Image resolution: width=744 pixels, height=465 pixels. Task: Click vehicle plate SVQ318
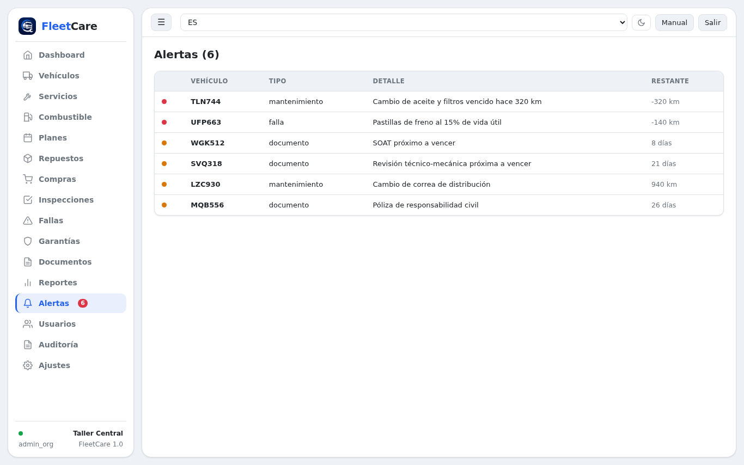tap(206, 164)
